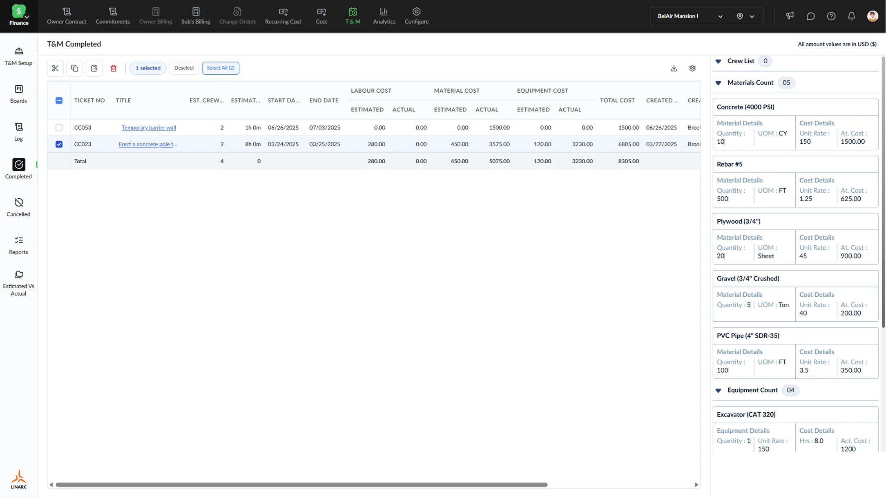This screenshot has height=498, width=886.
Task: Collapse the Equipment Count section
Action: click(718, 390)
